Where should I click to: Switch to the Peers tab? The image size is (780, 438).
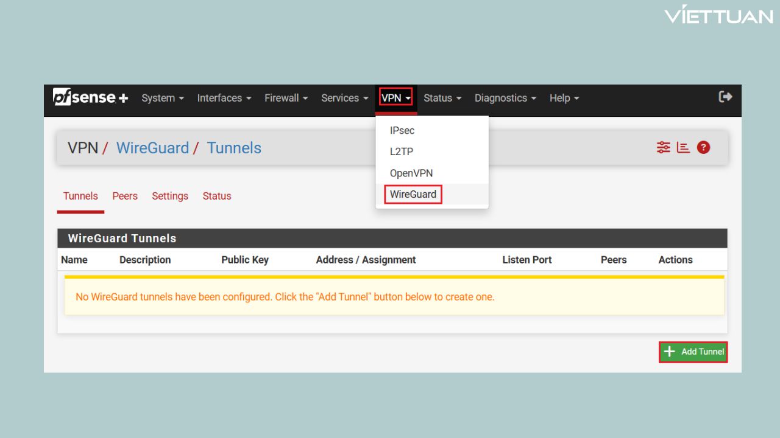coord(125,196)
